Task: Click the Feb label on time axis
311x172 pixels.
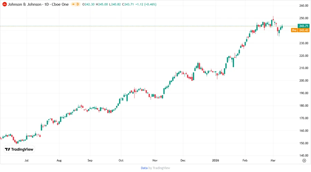Action: [x=245, y=160]
